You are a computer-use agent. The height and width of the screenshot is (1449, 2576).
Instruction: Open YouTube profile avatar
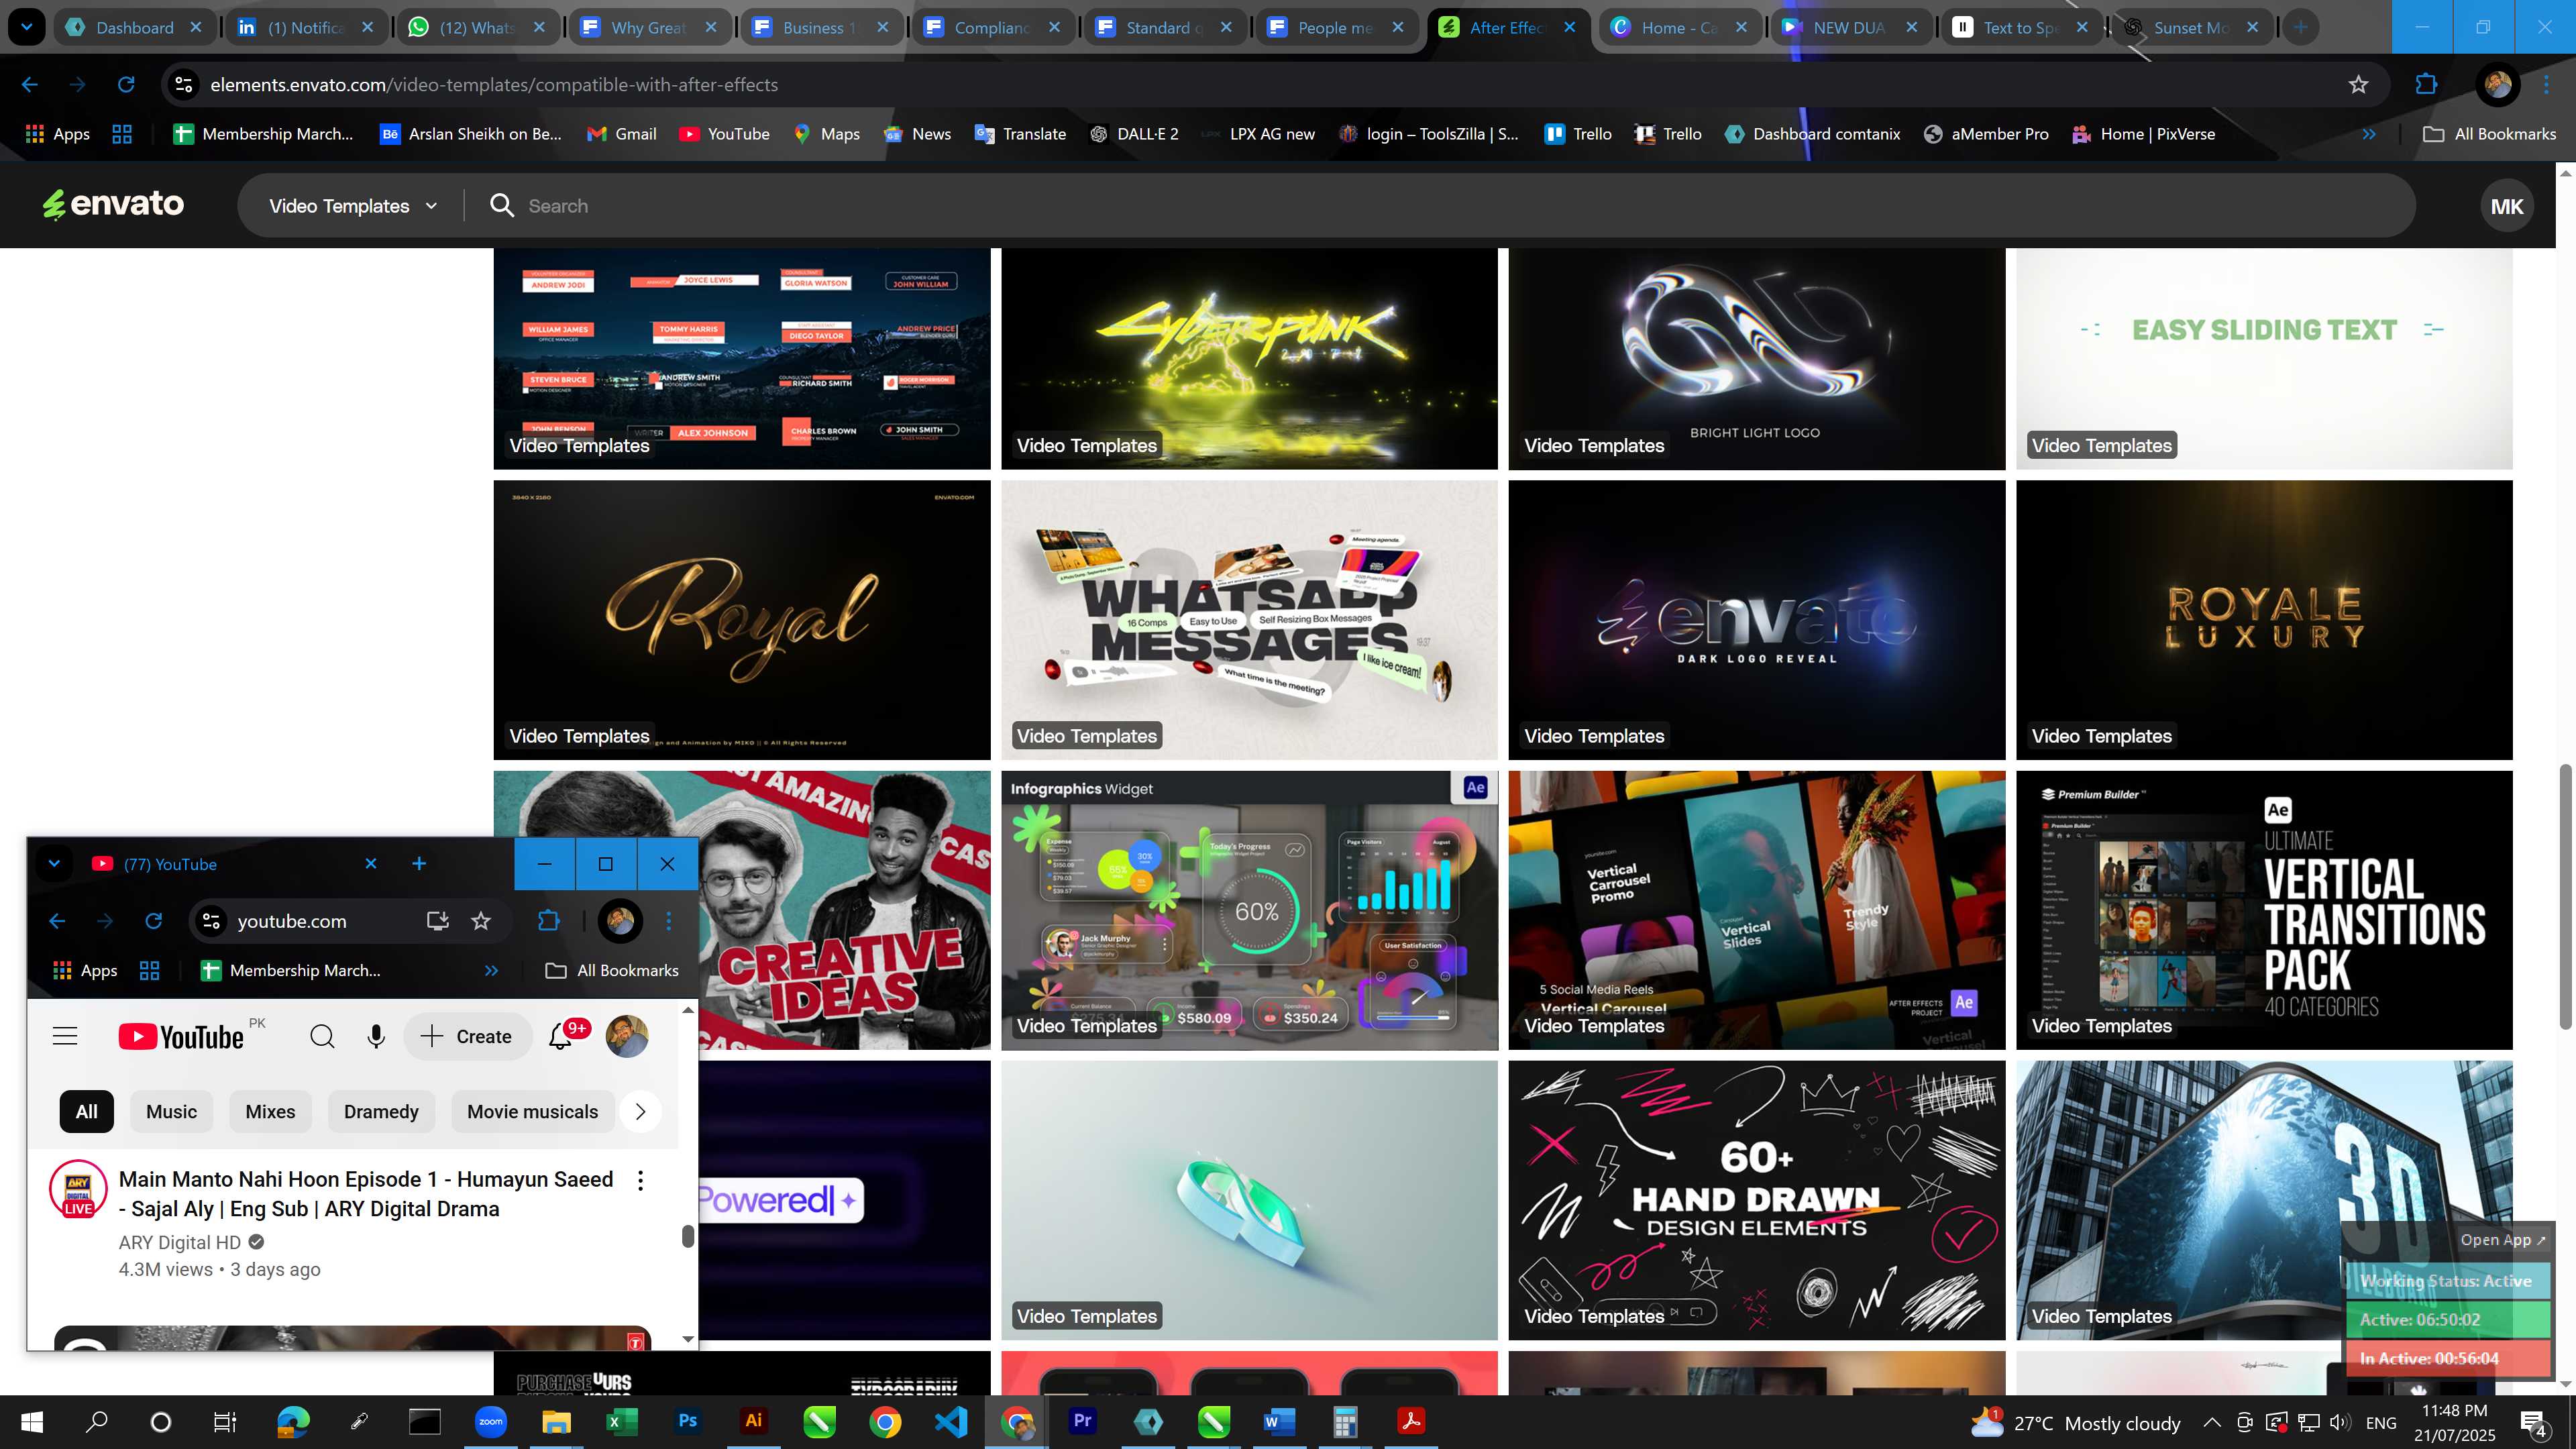tap(627, 1036)
